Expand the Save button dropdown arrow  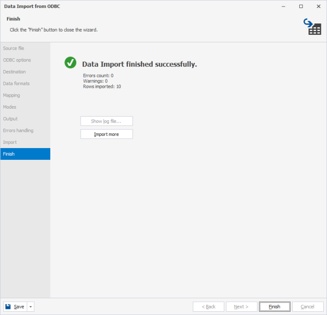(x=31, y=307)
